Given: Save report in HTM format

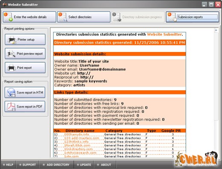Looking at the screenshot, I should pos(25,92).
